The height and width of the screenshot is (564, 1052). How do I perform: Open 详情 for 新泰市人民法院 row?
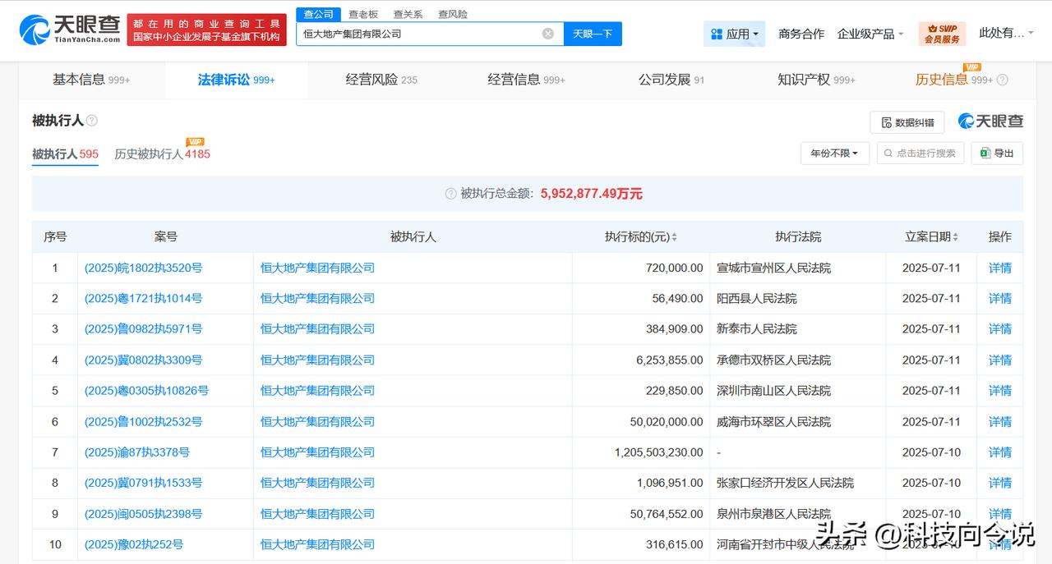1000,329
